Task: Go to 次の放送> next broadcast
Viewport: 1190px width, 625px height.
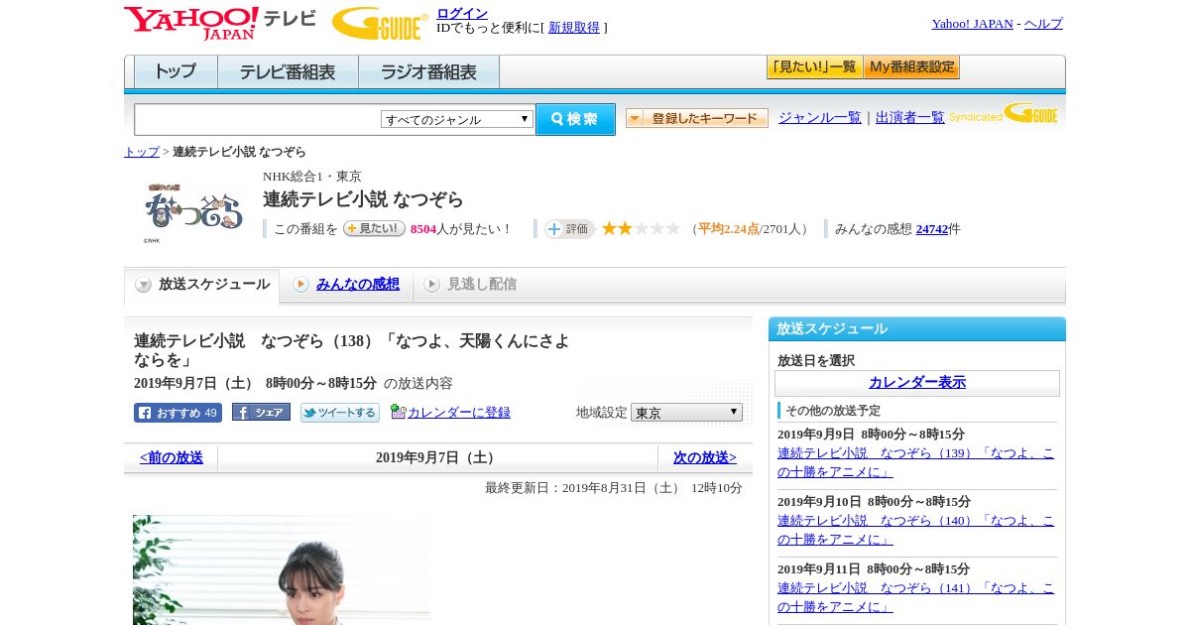Action: (x=705, y=457)
